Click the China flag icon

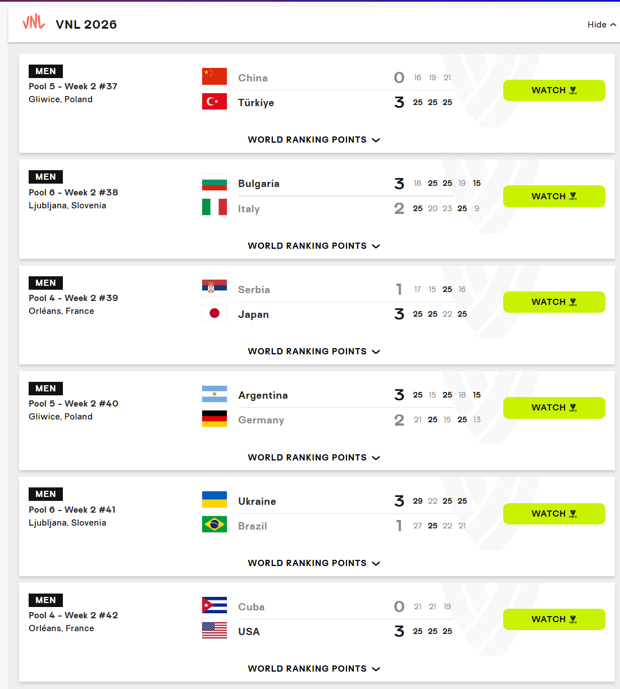pos(215,76)
